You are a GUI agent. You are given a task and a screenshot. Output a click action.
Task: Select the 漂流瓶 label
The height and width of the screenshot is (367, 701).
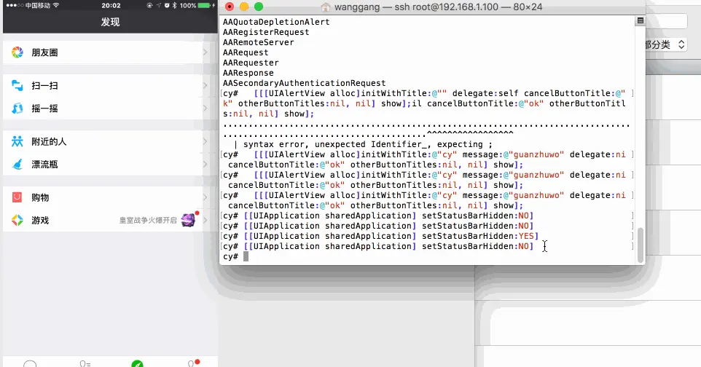[x=44, y=165]
